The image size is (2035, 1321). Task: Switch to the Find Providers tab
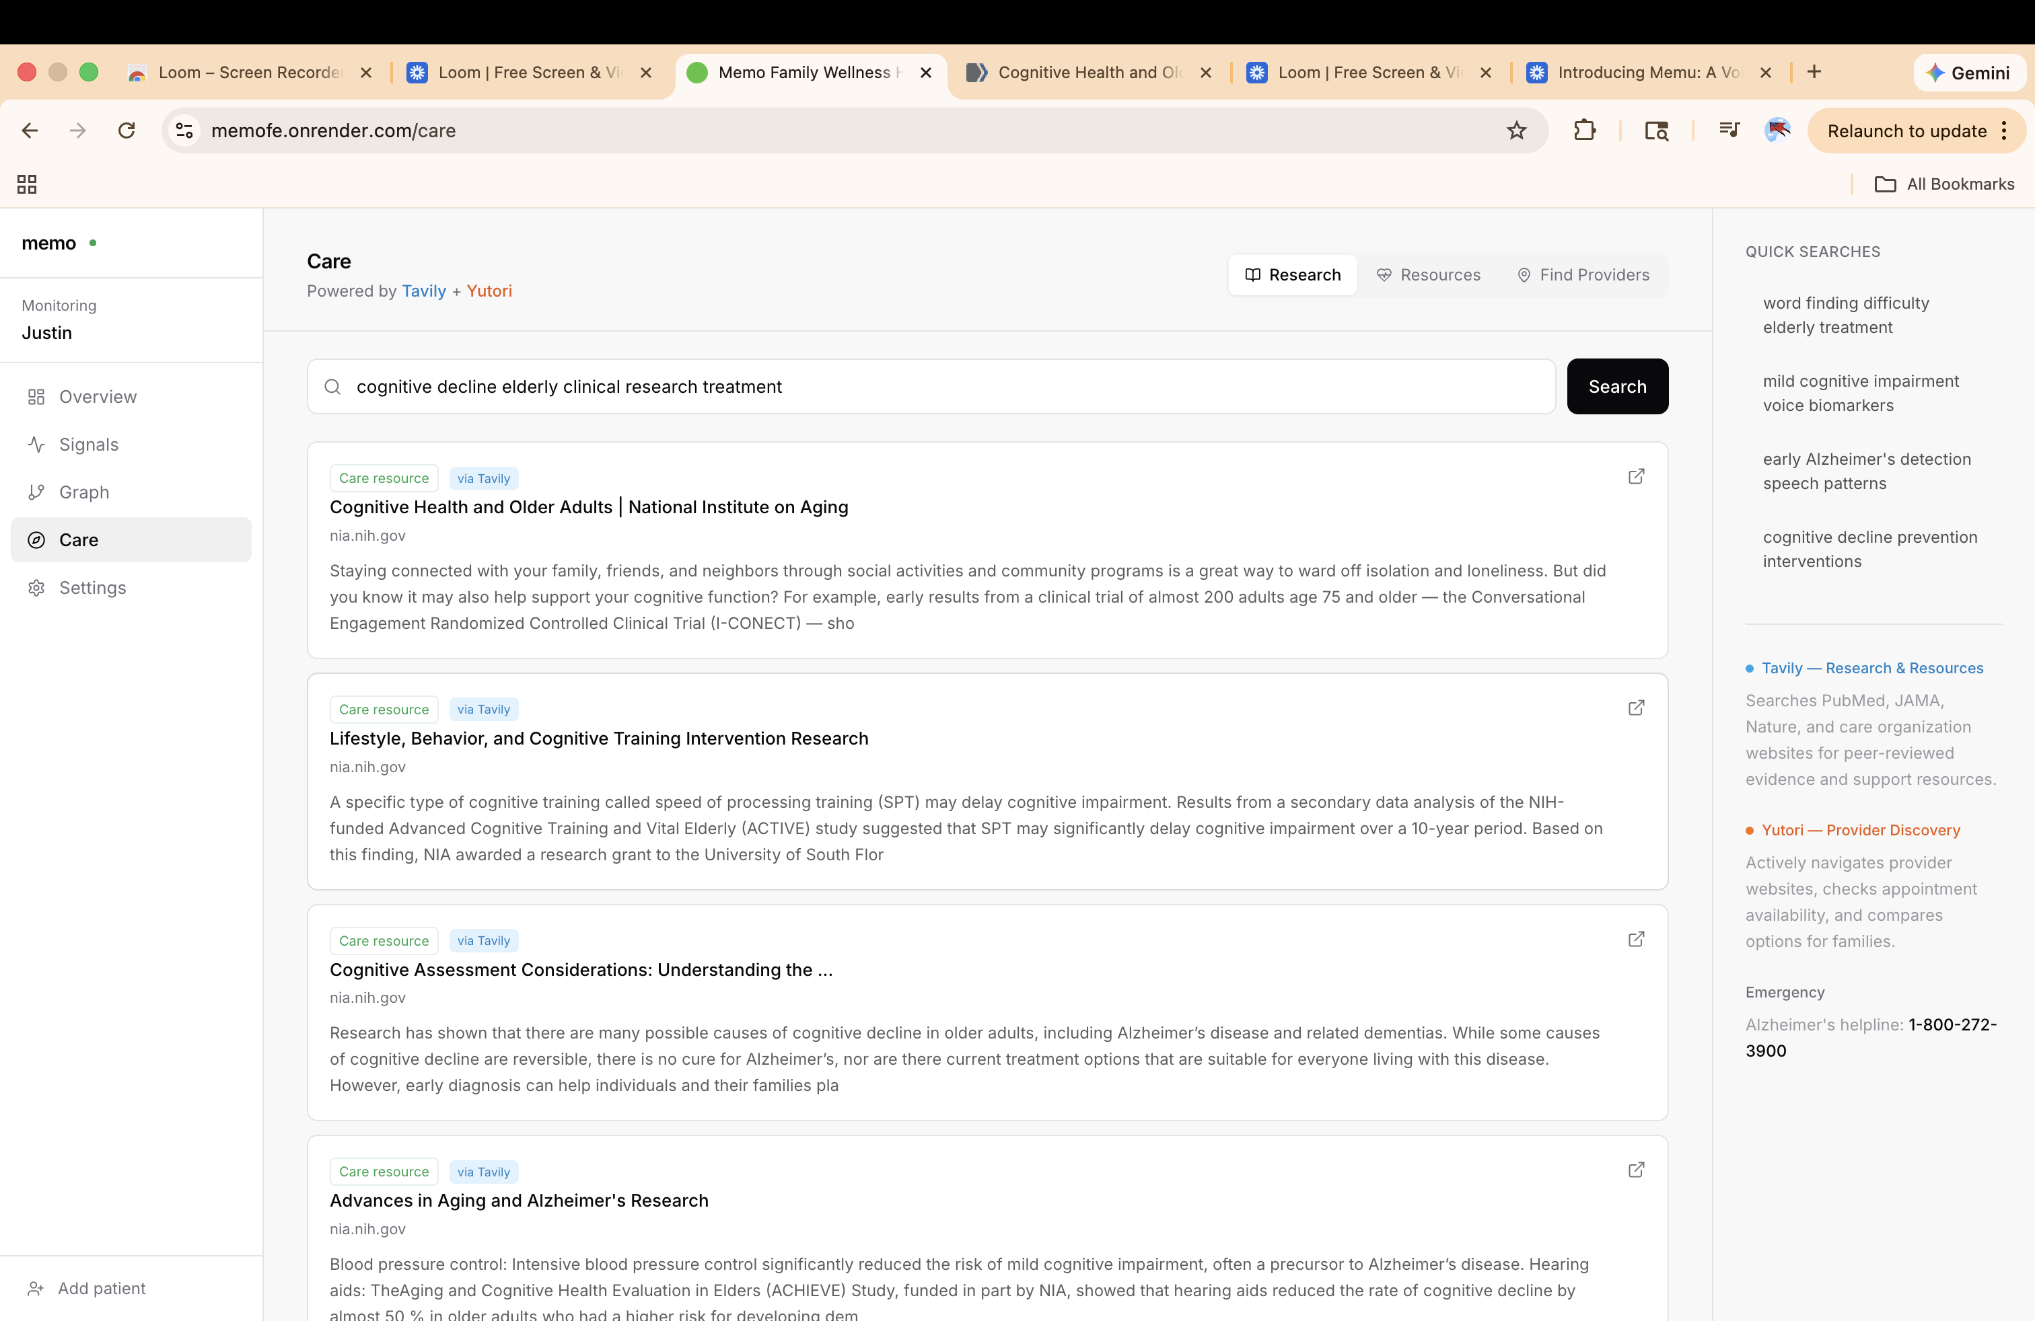tap(1583, 275)
